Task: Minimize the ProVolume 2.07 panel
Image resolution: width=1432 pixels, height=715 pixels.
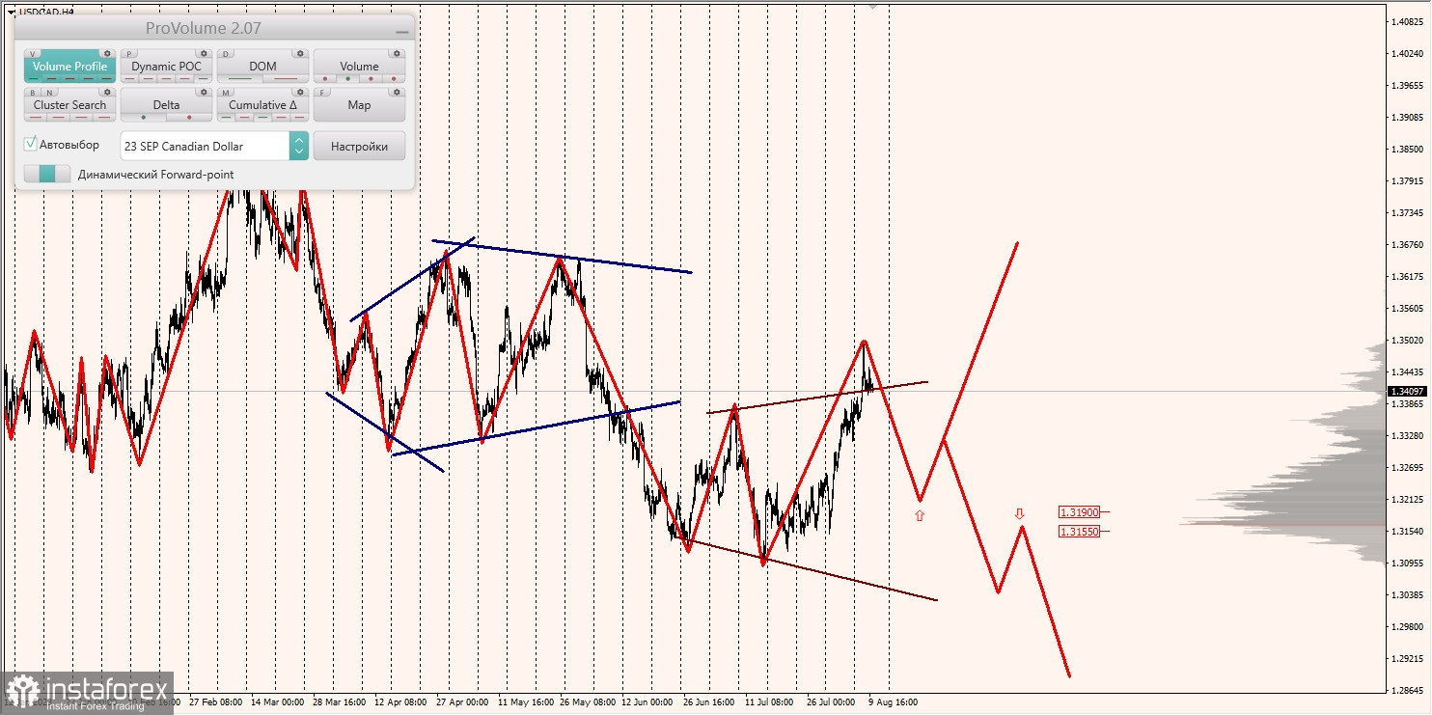Action: pos(402,32)
